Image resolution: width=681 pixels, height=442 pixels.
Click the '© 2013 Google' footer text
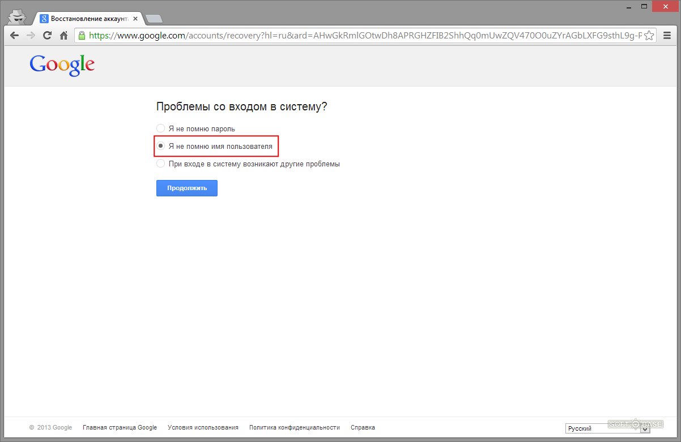coord(51,428)
